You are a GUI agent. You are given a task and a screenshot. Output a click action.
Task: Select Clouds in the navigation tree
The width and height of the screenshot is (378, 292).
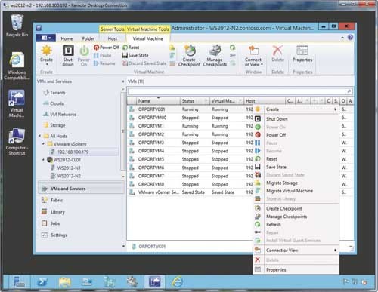pyautogui.click(x=54, y=103)
